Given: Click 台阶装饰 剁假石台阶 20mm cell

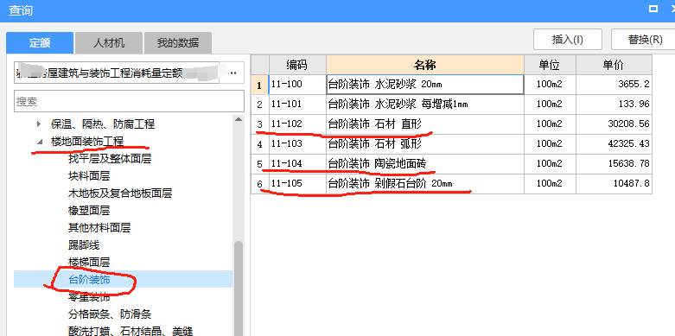Looking at the screenshot, I should [x=425, y=184].
